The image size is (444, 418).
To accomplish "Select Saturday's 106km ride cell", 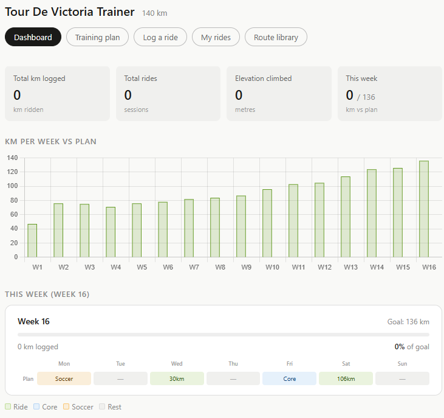I will tap(346, 378).
